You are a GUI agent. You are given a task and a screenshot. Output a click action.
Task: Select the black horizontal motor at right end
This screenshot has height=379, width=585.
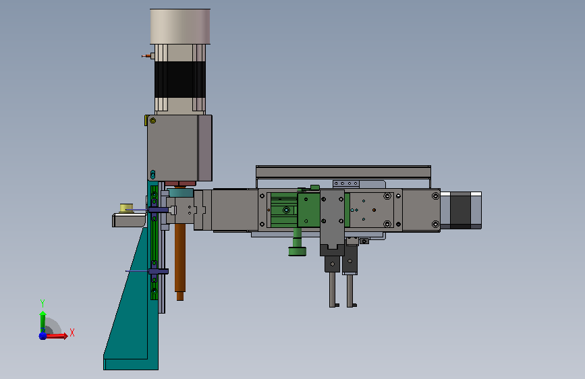[x=460, y=210]
